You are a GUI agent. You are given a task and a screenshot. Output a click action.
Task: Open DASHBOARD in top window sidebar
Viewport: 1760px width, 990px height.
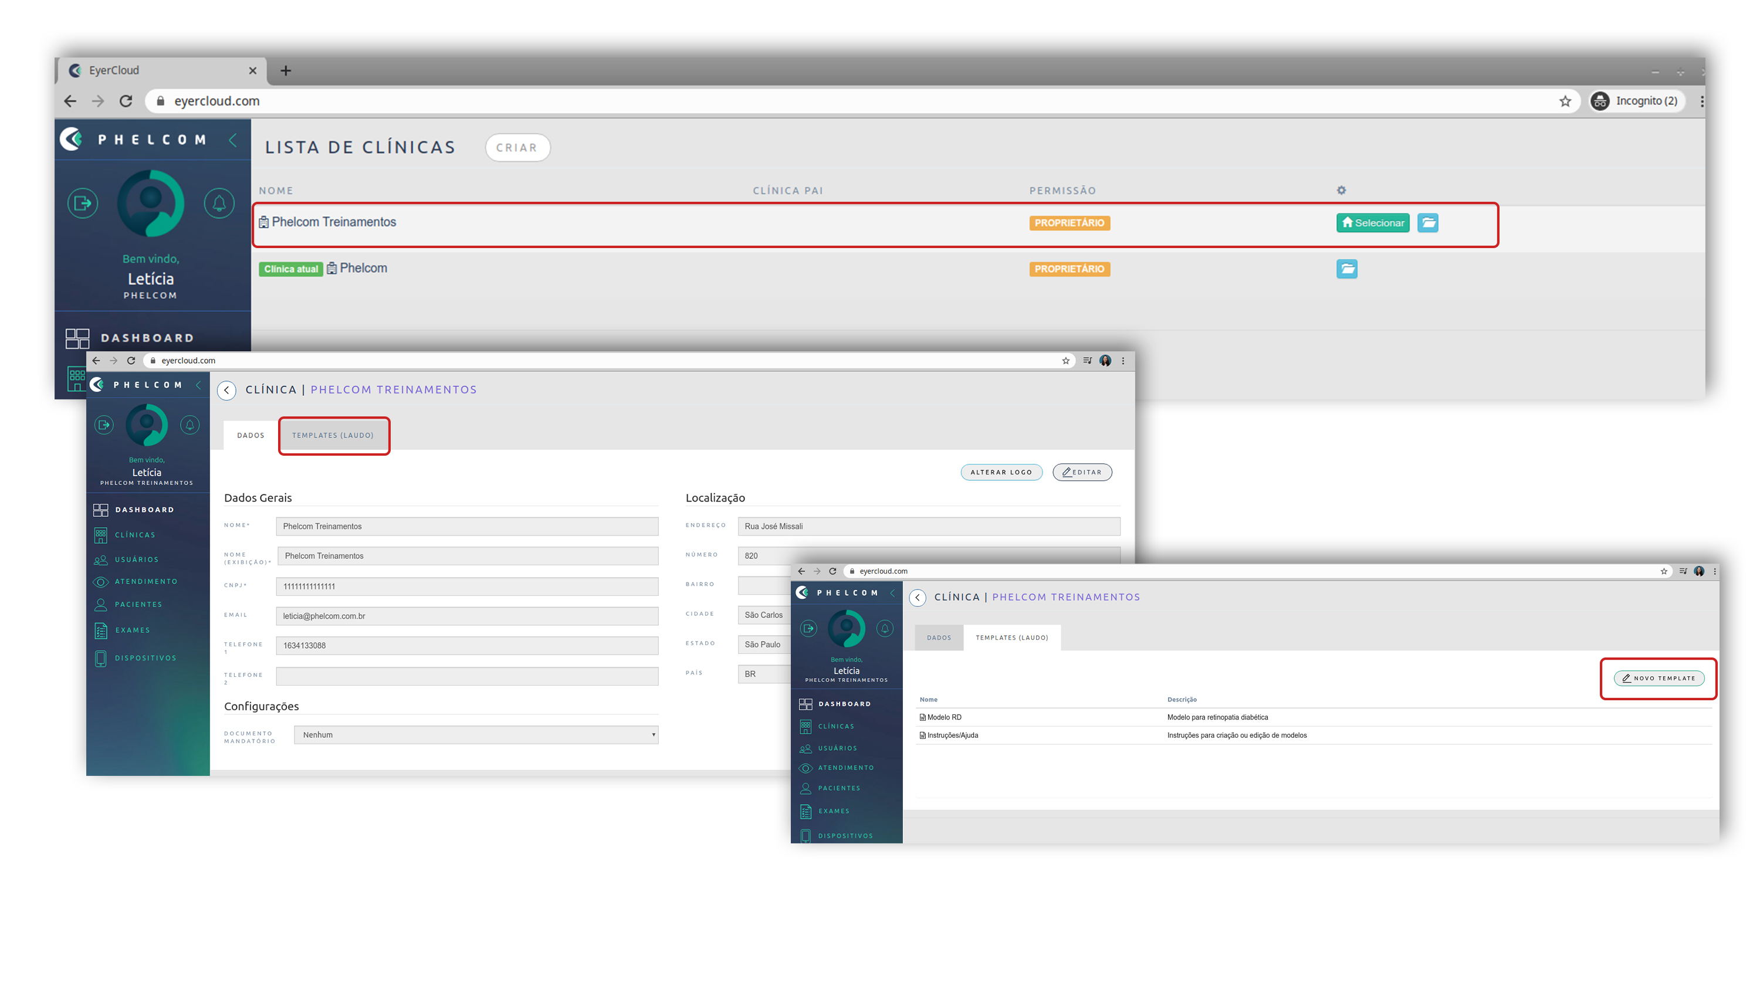coord(130,337)
